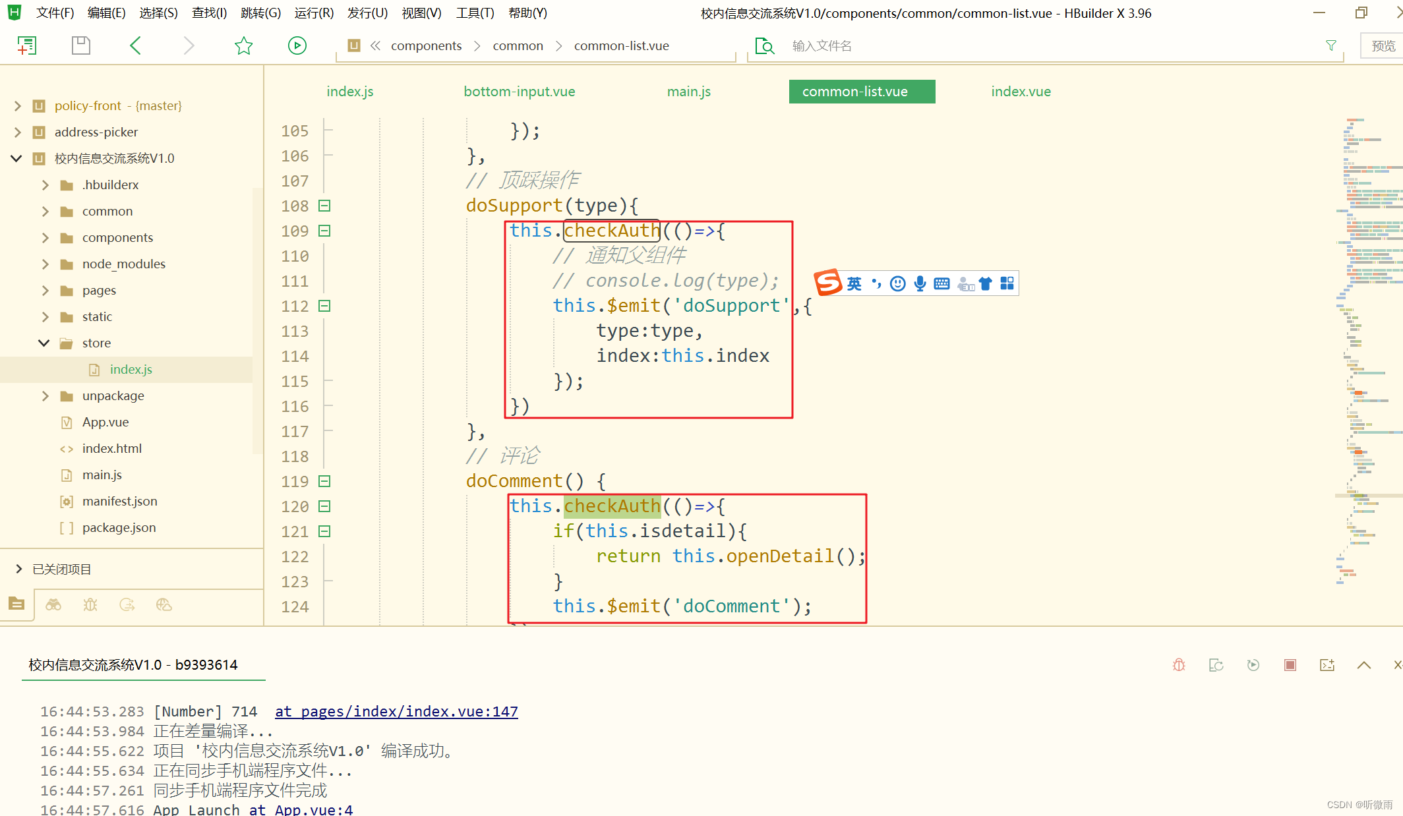Expand the unpackage folder
This screenshot has height=816, width=1403.
[x=45, y=395]
